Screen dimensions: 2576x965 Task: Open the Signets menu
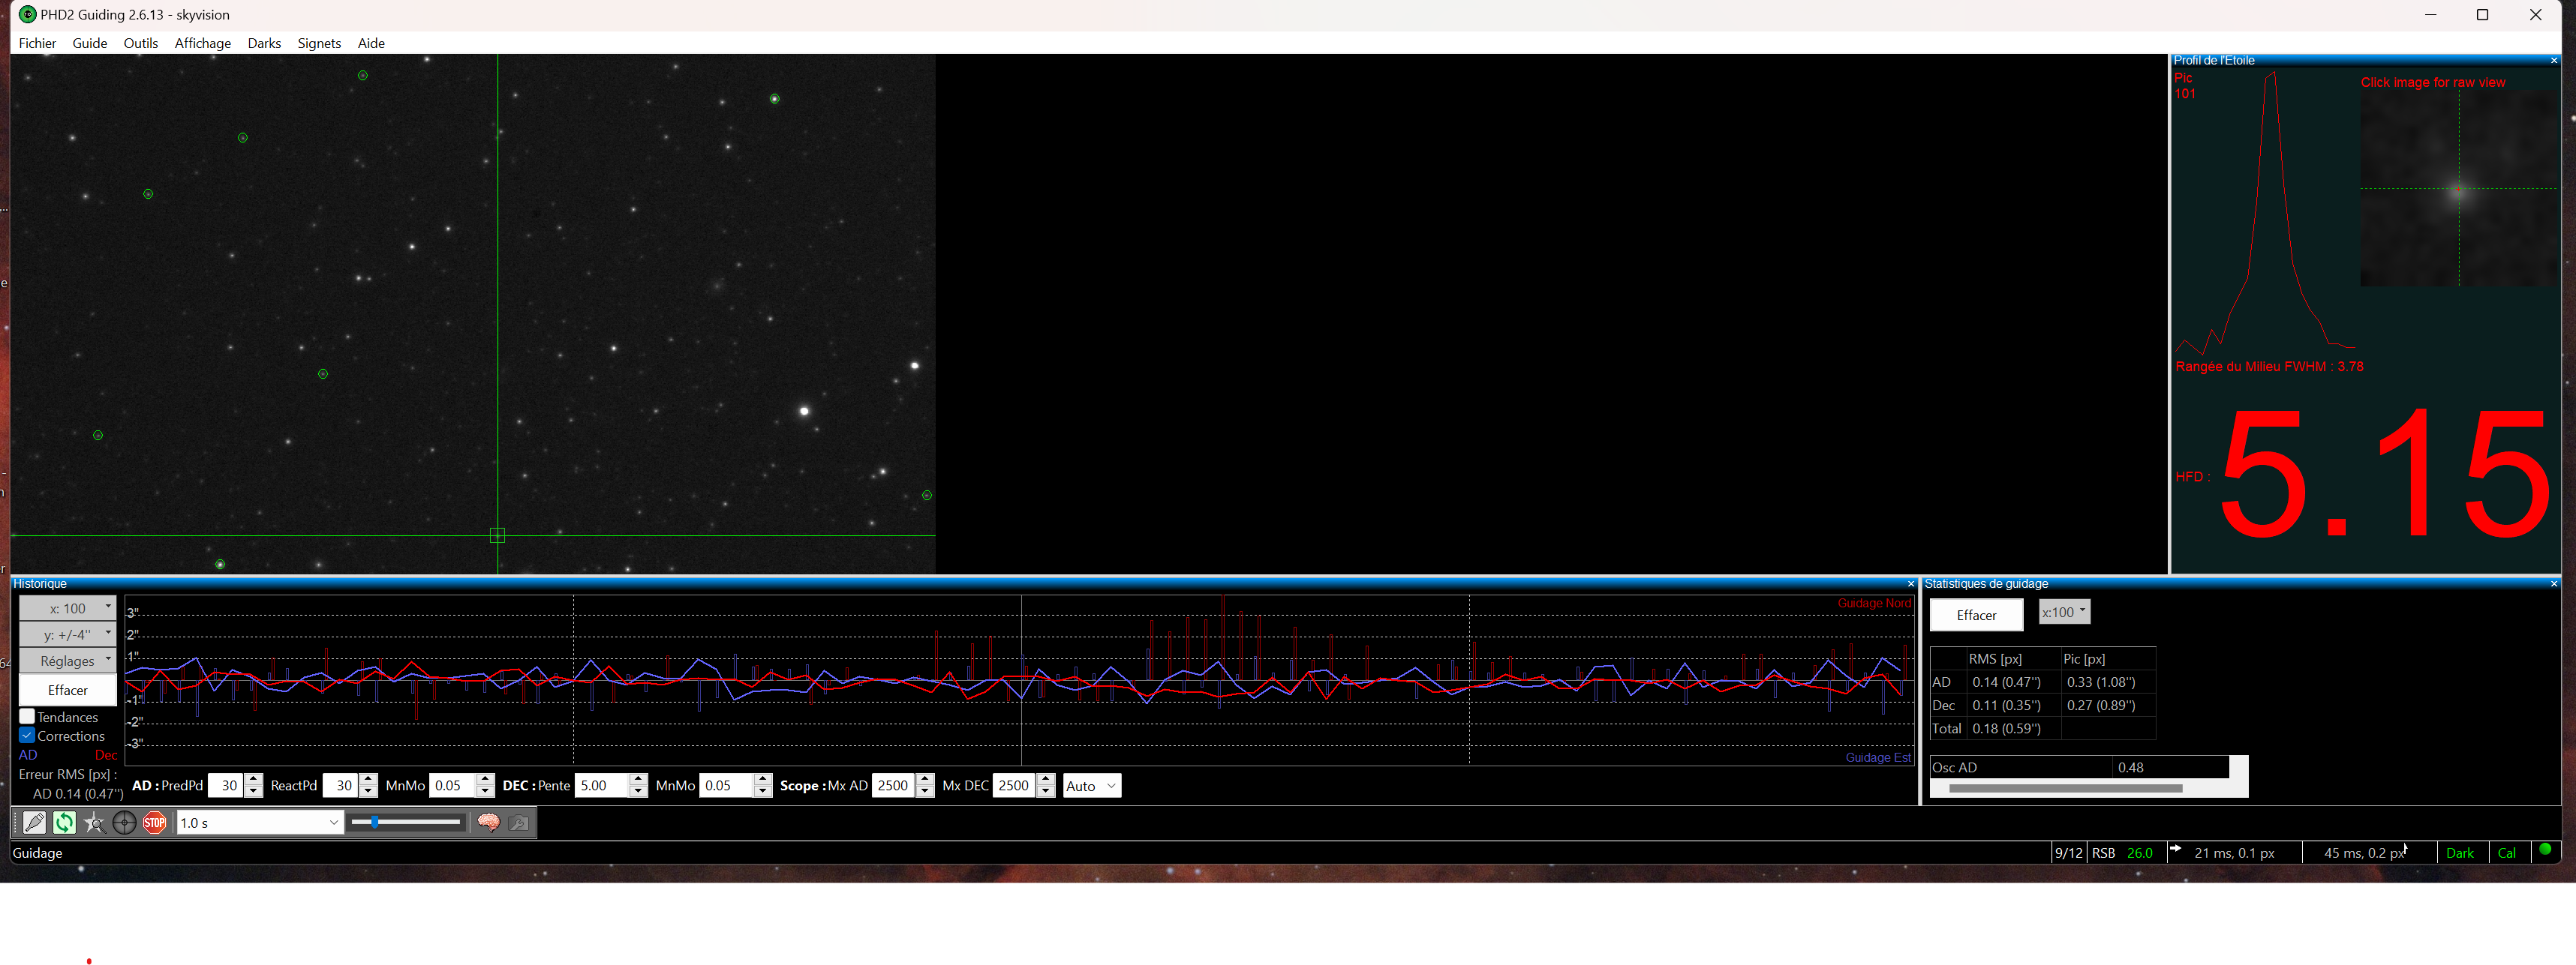pos(319,43)
